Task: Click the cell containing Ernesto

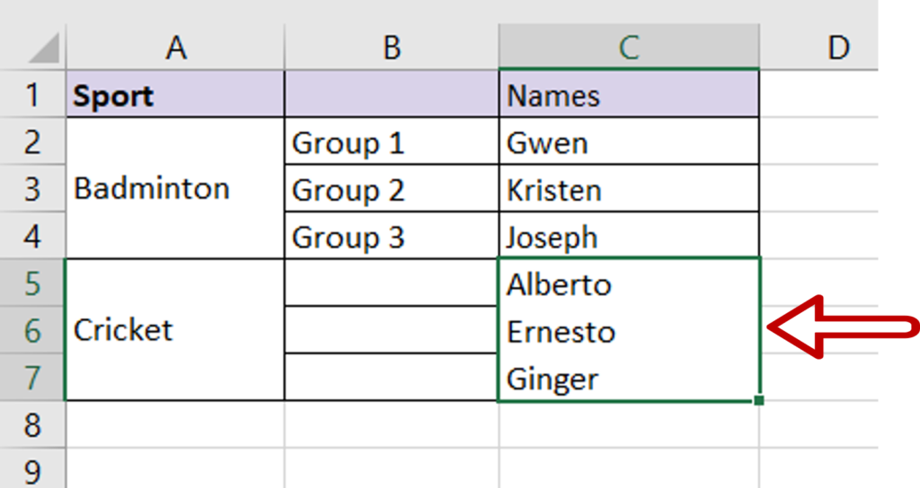Action: 629,330
